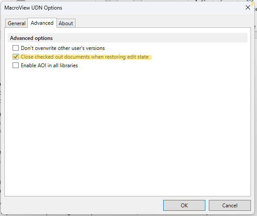Enable the AOI in all libraries checkbox
The height and width of the screenshot is (216, 257).
[16, 65]
